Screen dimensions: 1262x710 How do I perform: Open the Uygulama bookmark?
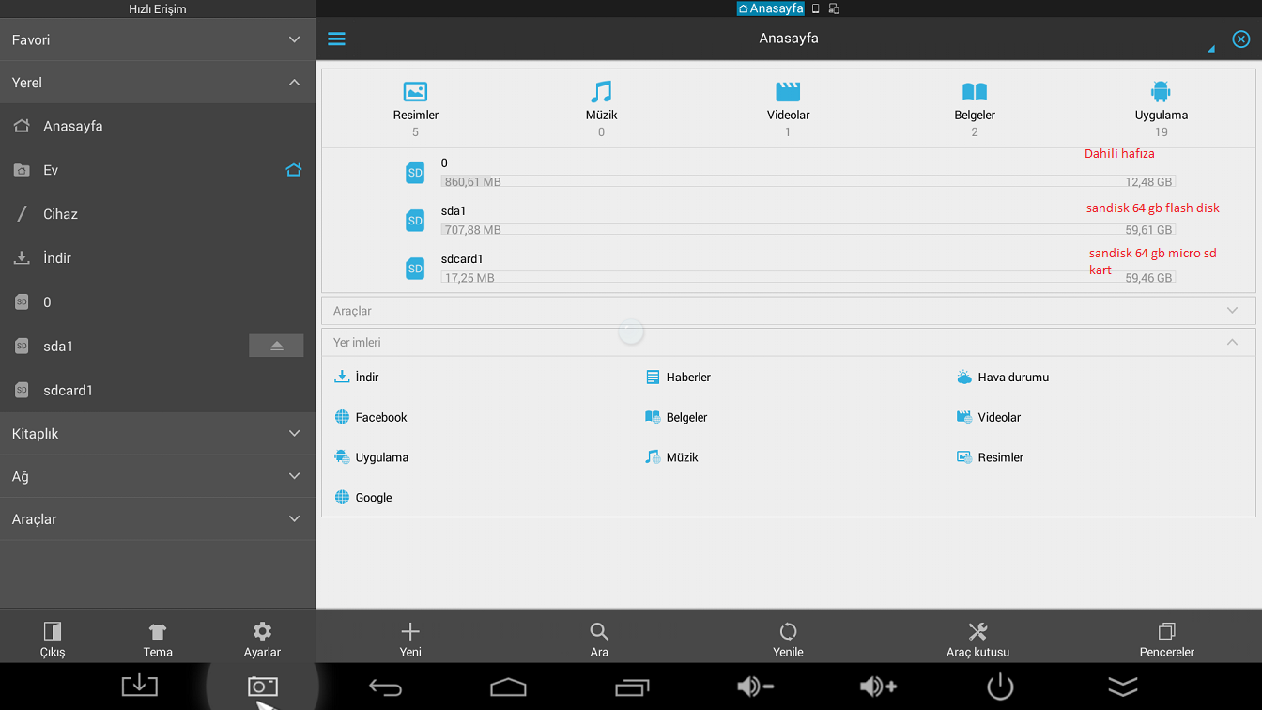pyautogui.click(x=371, y=457)
